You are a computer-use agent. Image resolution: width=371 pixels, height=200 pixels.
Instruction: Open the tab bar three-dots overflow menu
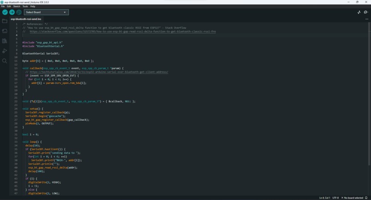(367, 19)
